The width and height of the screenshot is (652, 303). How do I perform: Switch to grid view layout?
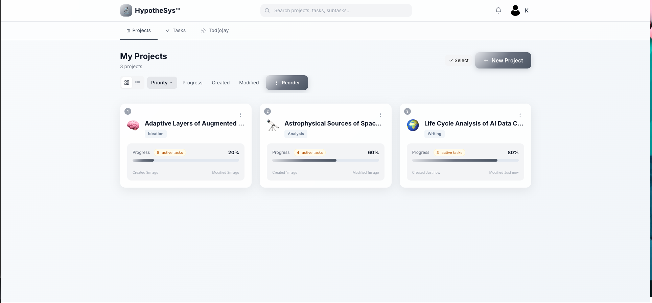click(x=127, y=83)
